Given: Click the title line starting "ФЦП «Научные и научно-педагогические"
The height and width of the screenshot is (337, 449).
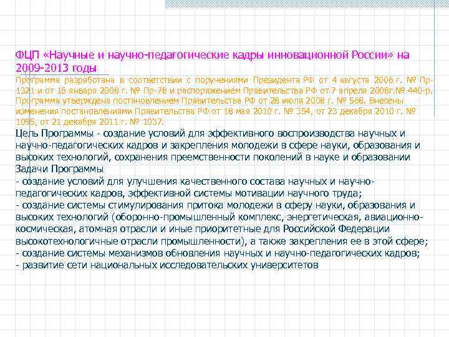Looking at the screenshot, I should pyautogui.click(x=212, y=55).
